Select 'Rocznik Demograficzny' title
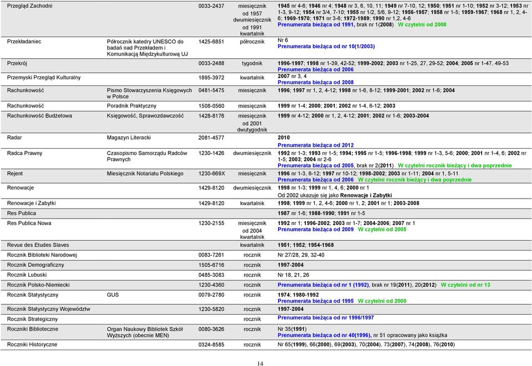The height and width of the screenshot is (366, 532). pos(35,265)
